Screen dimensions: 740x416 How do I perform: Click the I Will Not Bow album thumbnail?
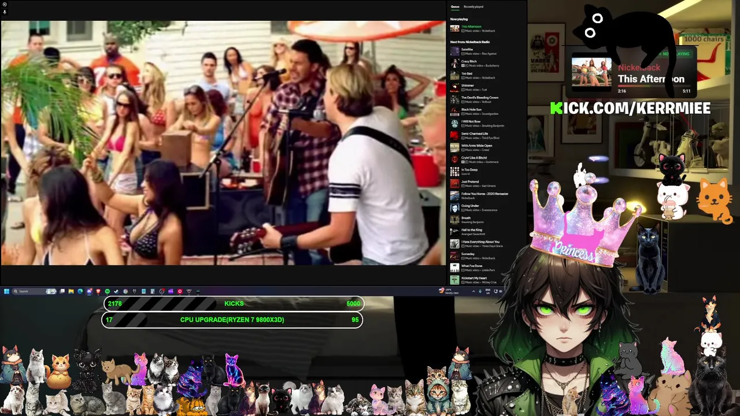[454, 124]
